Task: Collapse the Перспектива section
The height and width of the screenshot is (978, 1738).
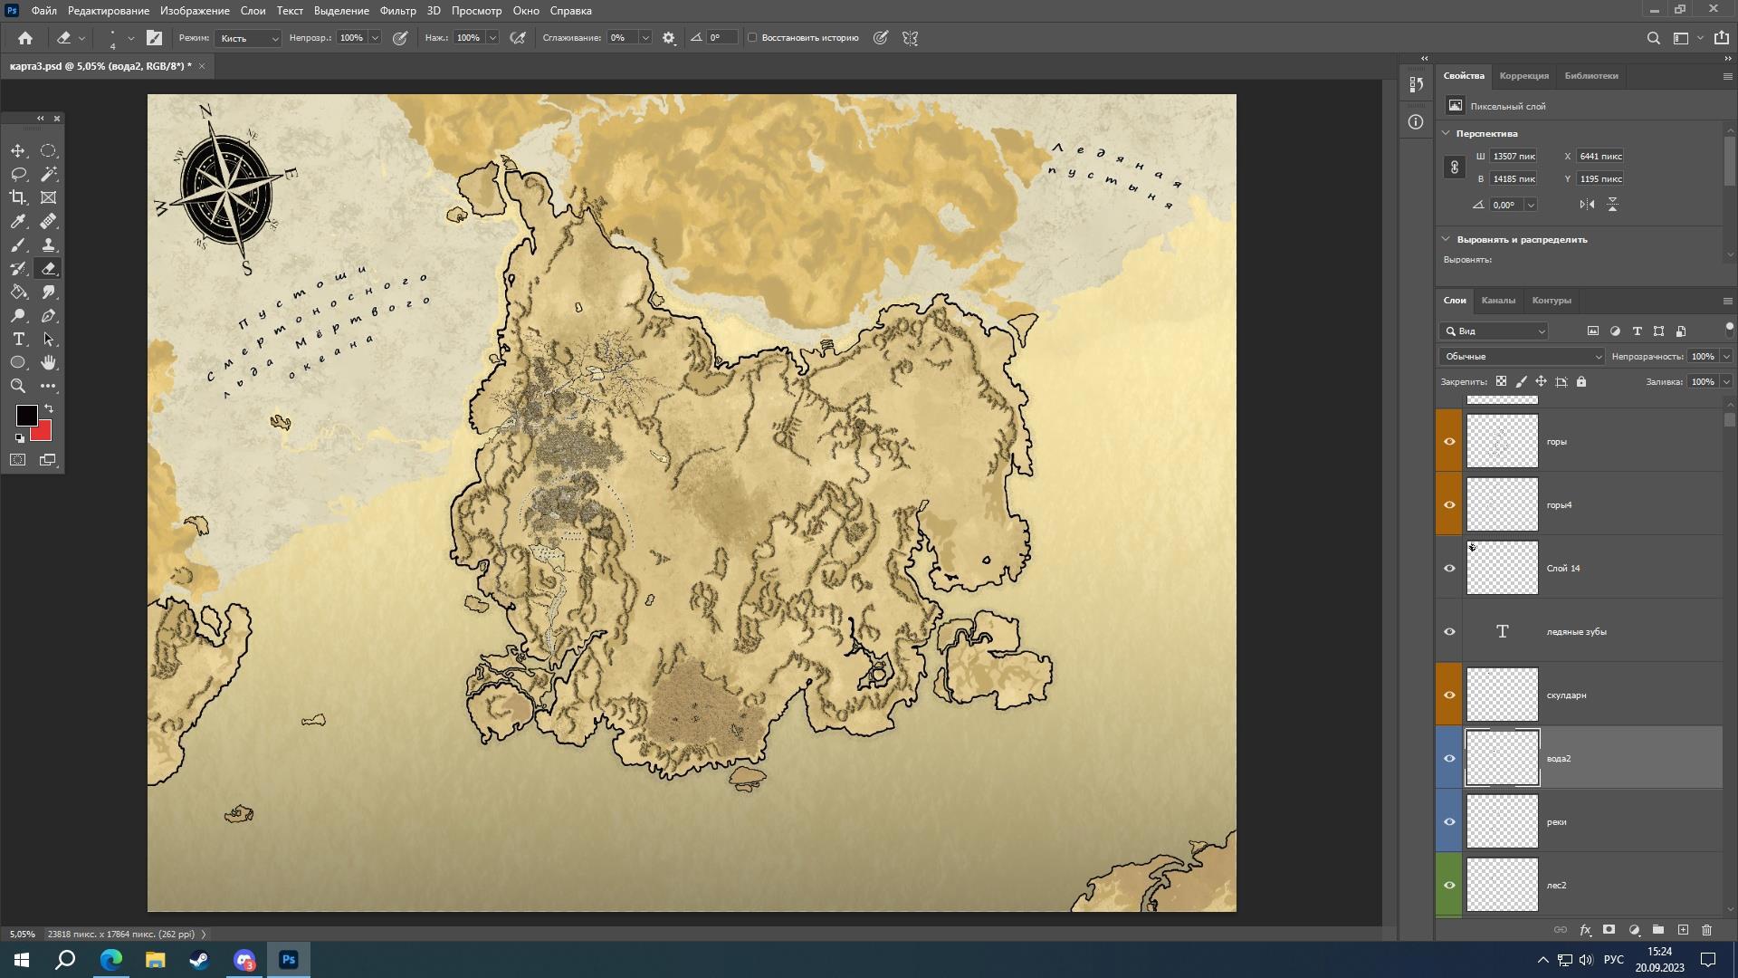Action: click(1446, 133)
